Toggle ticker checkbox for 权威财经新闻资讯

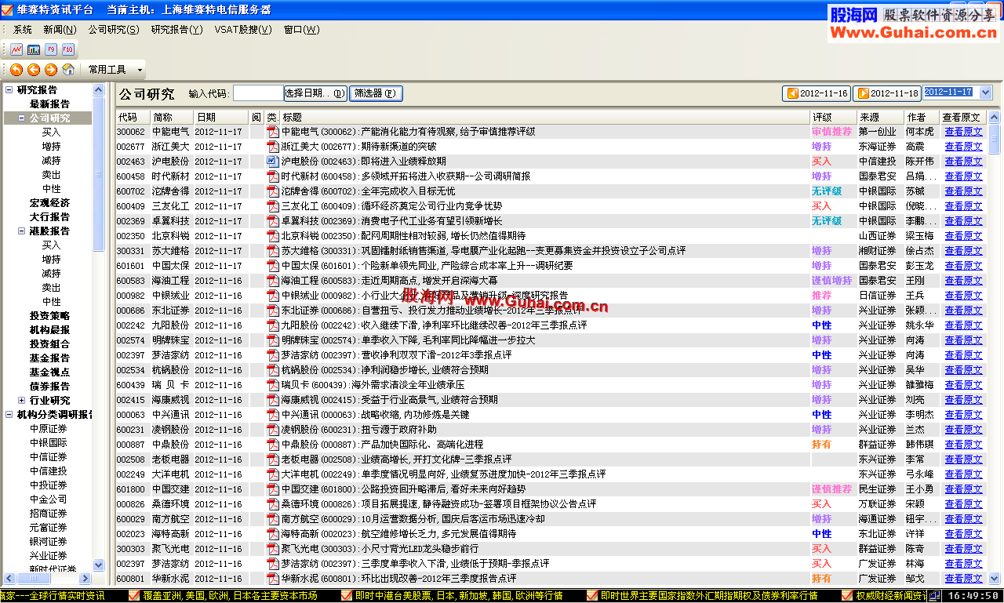(849, 596)
